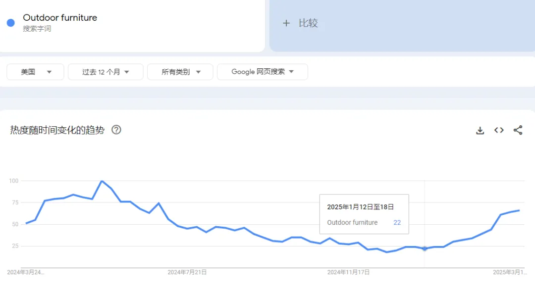Viewport: 535px width, 295px height.
Task: Open the 美国 region dropdown
Action: (x=36, y=72)
